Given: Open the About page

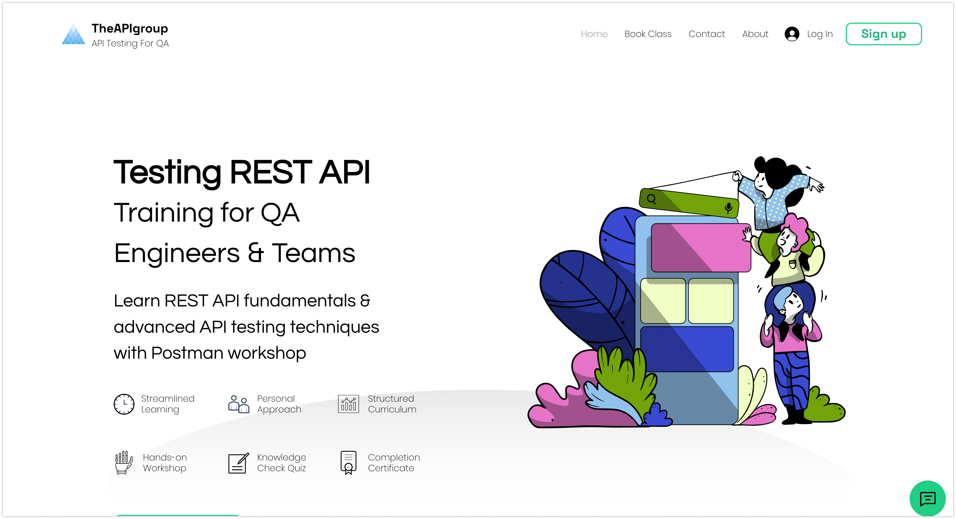Looking at the screenshot, I should point(755,34).
